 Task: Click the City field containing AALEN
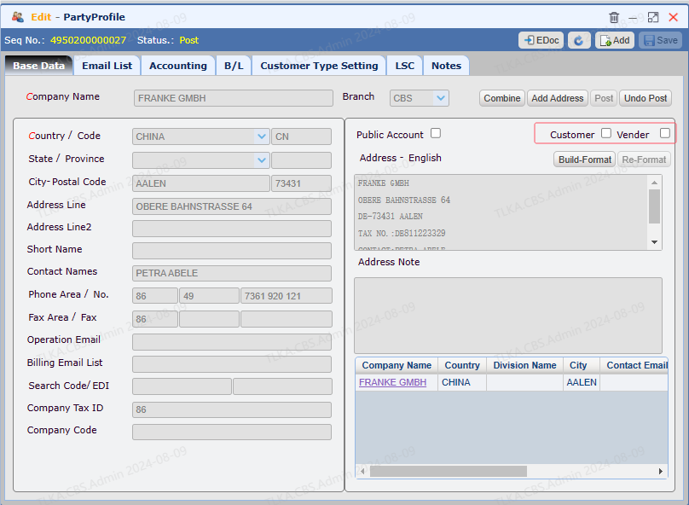(x=200, y=183)
